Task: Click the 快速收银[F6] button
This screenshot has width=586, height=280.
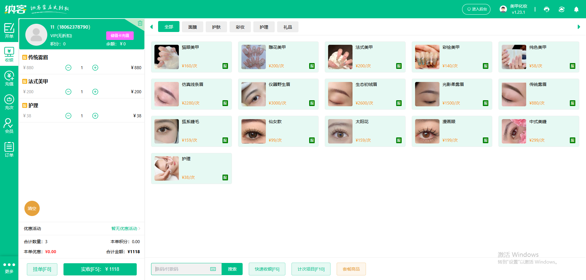Action: (267, 269)
